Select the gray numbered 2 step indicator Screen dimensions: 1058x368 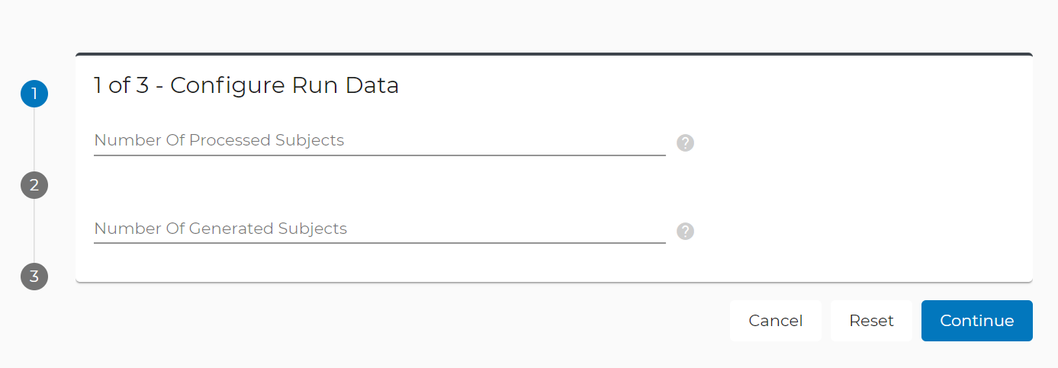34,185
